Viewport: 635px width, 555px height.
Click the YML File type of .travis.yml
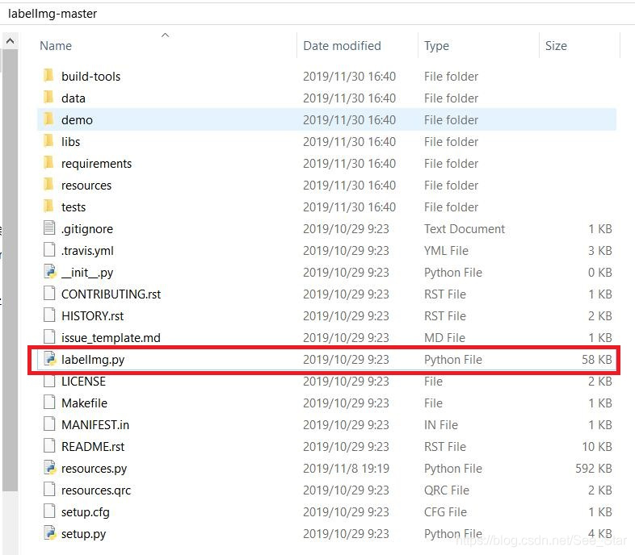pos(446,251)
